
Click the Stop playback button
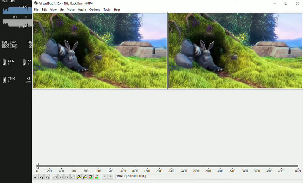click(x=35, y=177)
